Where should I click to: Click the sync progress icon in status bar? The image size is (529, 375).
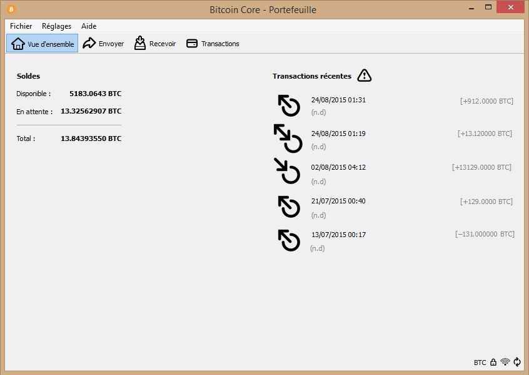[x=517, y=362]
